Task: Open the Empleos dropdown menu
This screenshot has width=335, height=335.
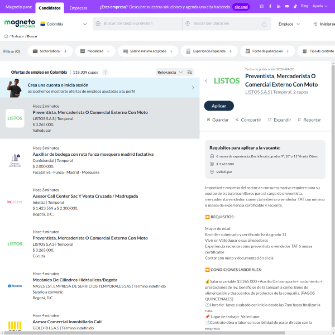Action: [289, 24]
